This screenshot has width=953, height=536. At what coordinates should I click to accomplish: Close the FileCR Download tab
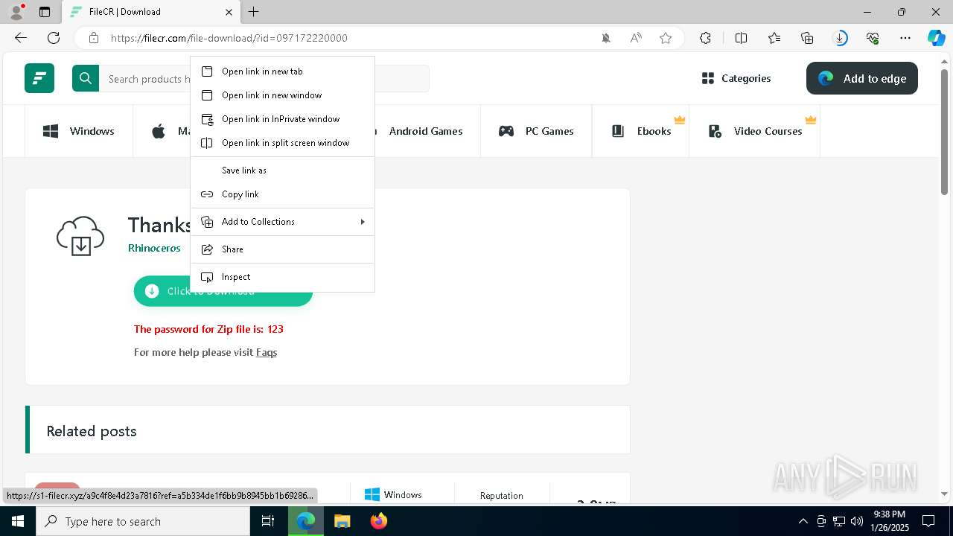pos(229,12)
